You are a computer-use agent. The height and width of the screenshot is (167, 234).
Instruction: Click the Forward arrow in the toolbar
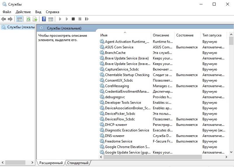tap(10, 19)
